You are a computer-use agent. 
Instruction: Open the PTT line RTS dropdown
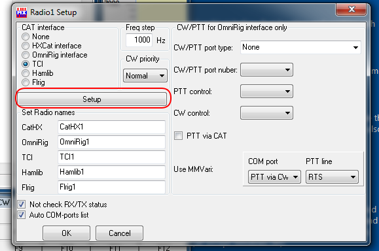click(332, 177)
